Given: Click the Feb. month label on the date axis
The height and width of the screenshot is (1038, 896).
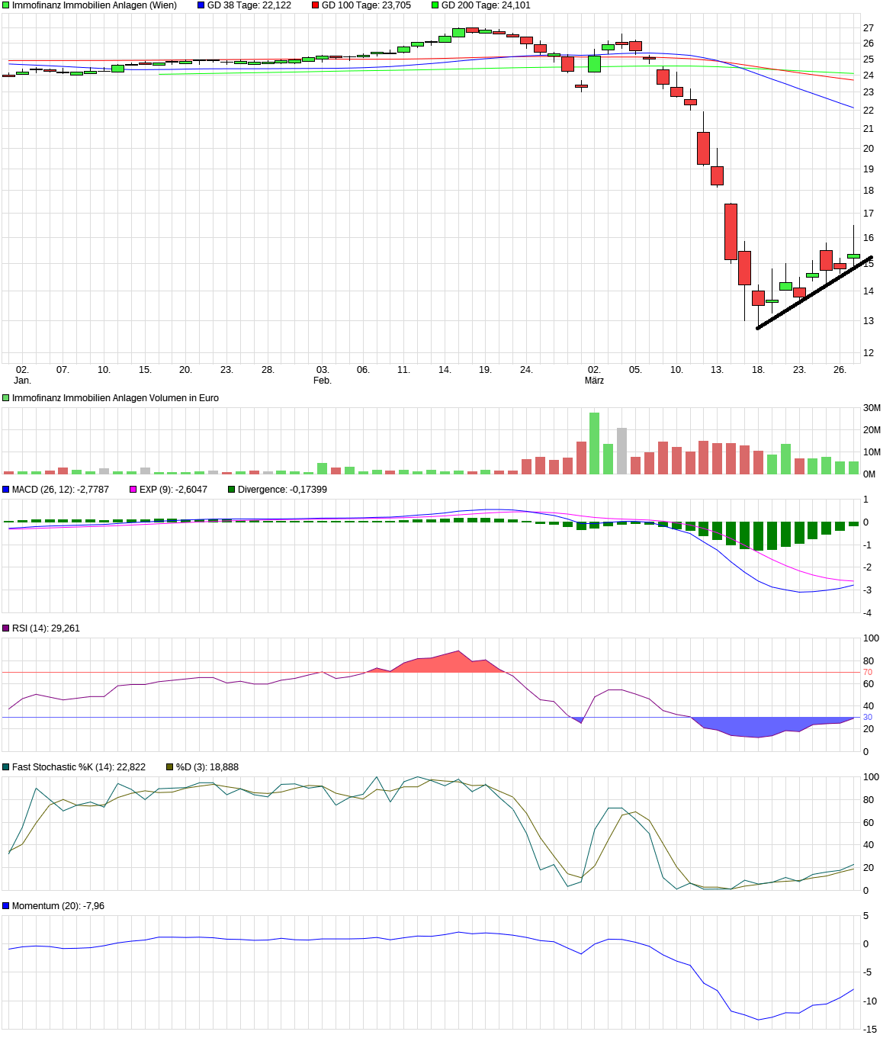Looking at the screenshot, I should pos(323,381).
